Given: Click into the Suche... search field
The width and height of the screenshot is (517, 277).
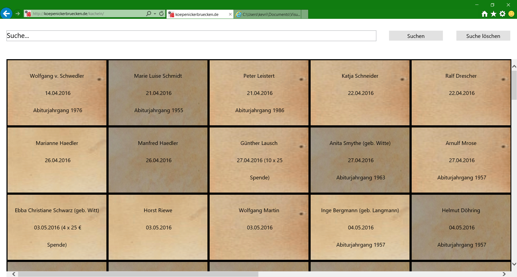Looking at the screenshot, I should click(191, 36).
